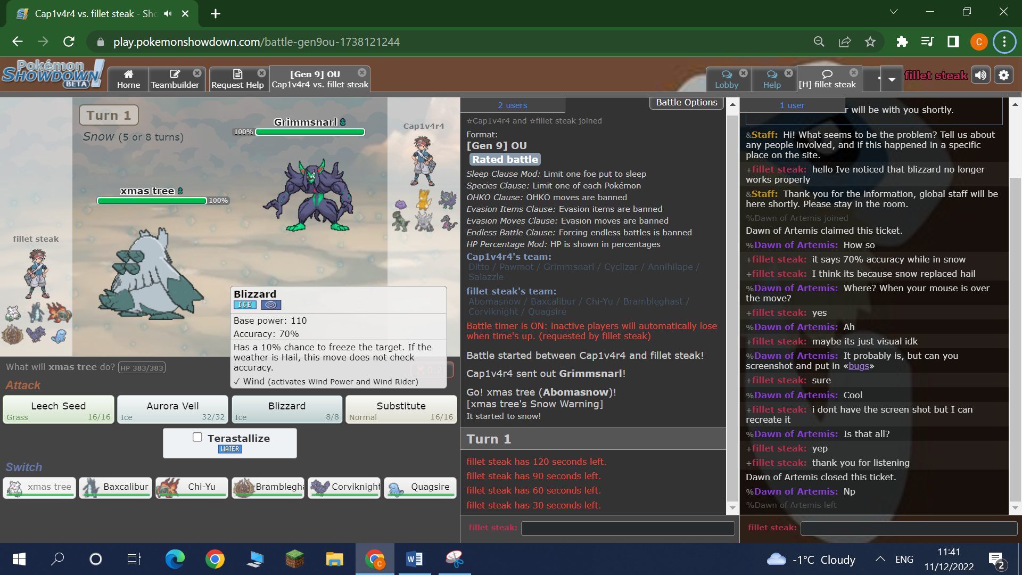Open the Chrome profile avatar
This screenshot has width=1022, height=575.
[979, 42]
